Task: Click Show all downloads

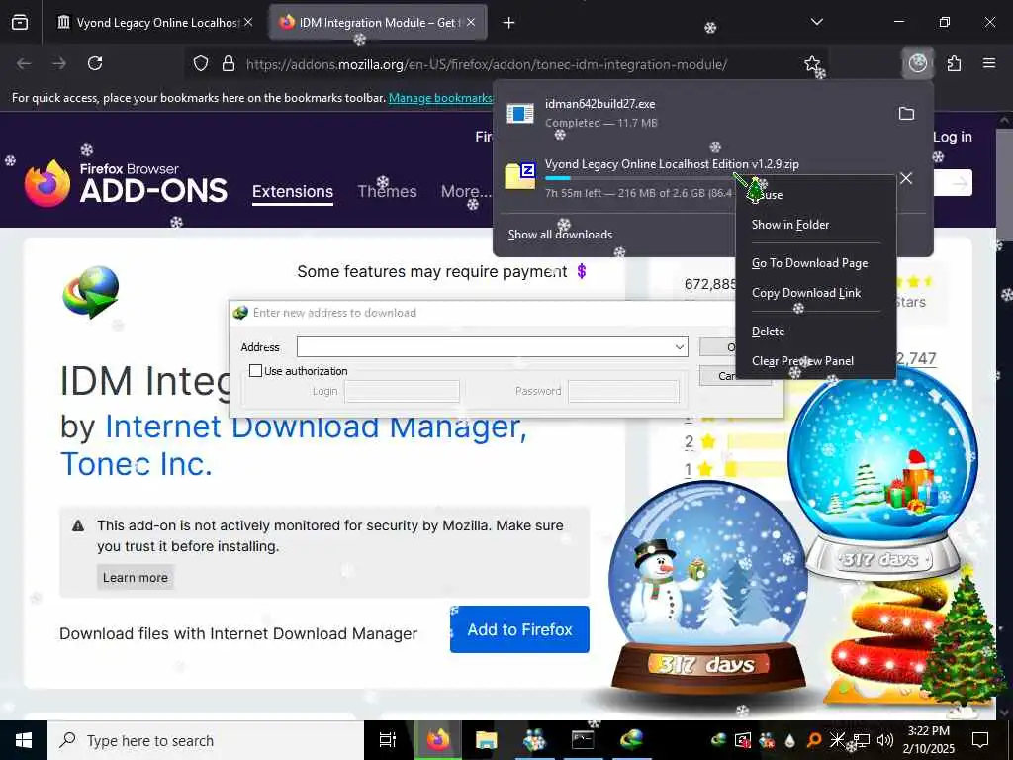Action: tap(560, 234)
